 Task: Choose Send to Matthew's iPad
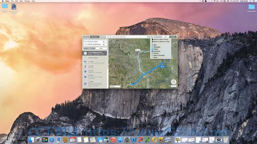pyautogui.click(x=161, y=42)
